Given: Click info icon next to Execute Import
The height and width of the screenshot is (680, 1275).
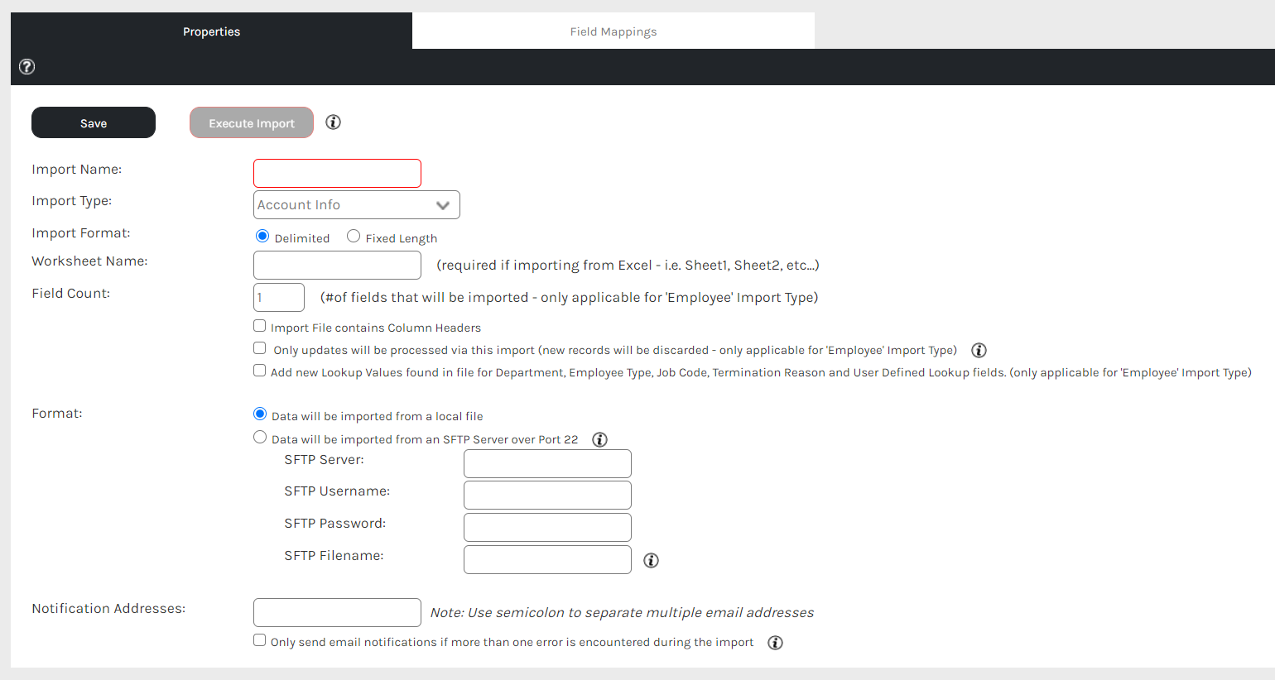Looking at the screenshot, I should point(333,122).
